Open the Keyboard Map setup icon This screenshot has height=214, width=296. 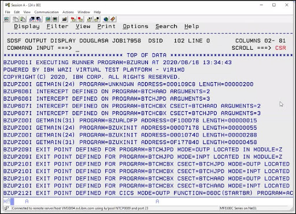[64, 19]
